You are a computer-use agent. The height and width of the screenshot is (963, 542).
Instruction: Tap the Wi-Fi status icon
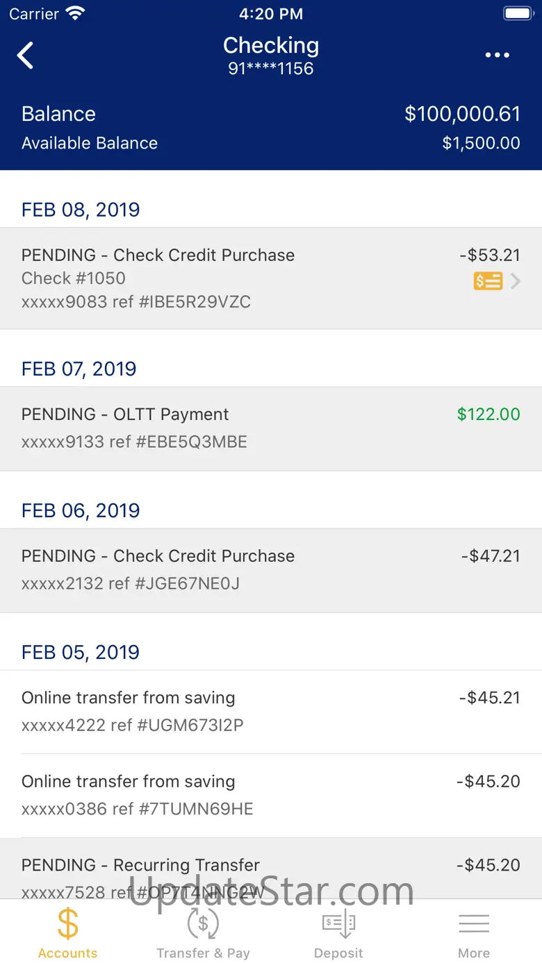point(74,13)
